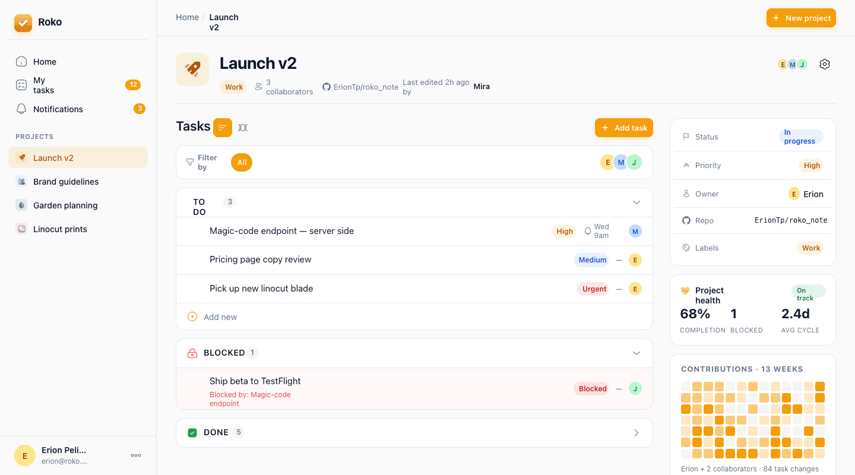The image size is (855, 475).
Task: Click the plus circle icon beside Add new
Action: 192,316
